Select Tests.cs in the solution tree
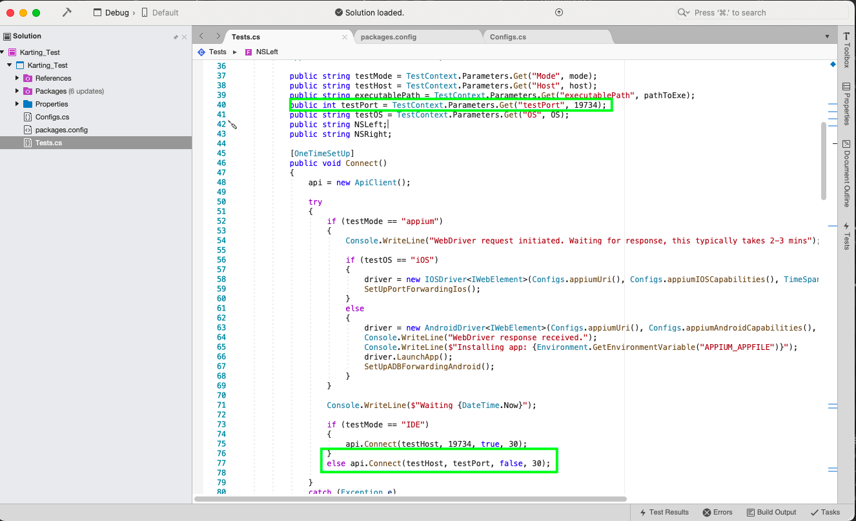Image resolution: width=856 pixels, height=521 pixels. (96, 143)
